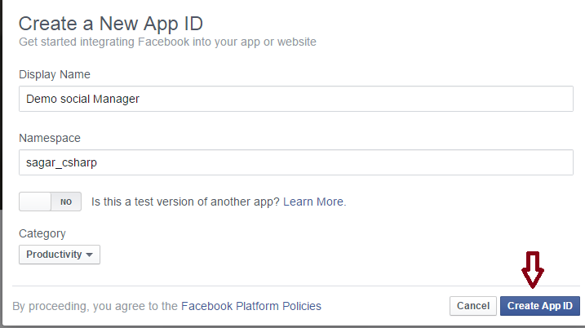Open the Learn More link
Screen dimensions: 585x328
coord(314,202)
